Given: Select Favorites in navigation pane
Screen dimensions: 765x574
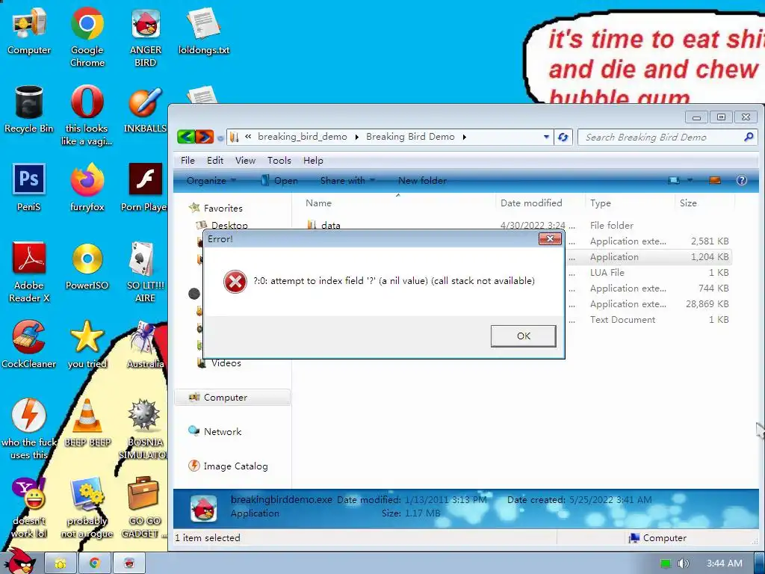Looking at the screenshot, I should pyautogui.click(x=223, y=209).
